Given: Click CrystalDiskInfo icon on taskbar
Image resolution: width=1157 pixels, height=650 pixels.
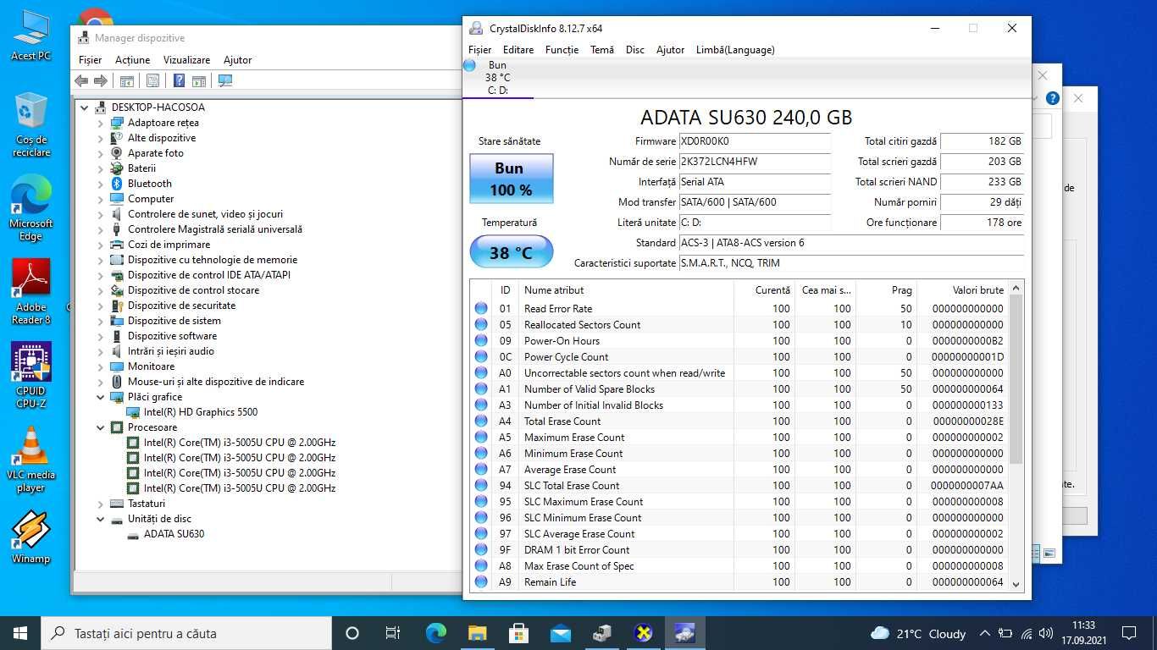Looking at the screenshot, I should pos(685,633).
